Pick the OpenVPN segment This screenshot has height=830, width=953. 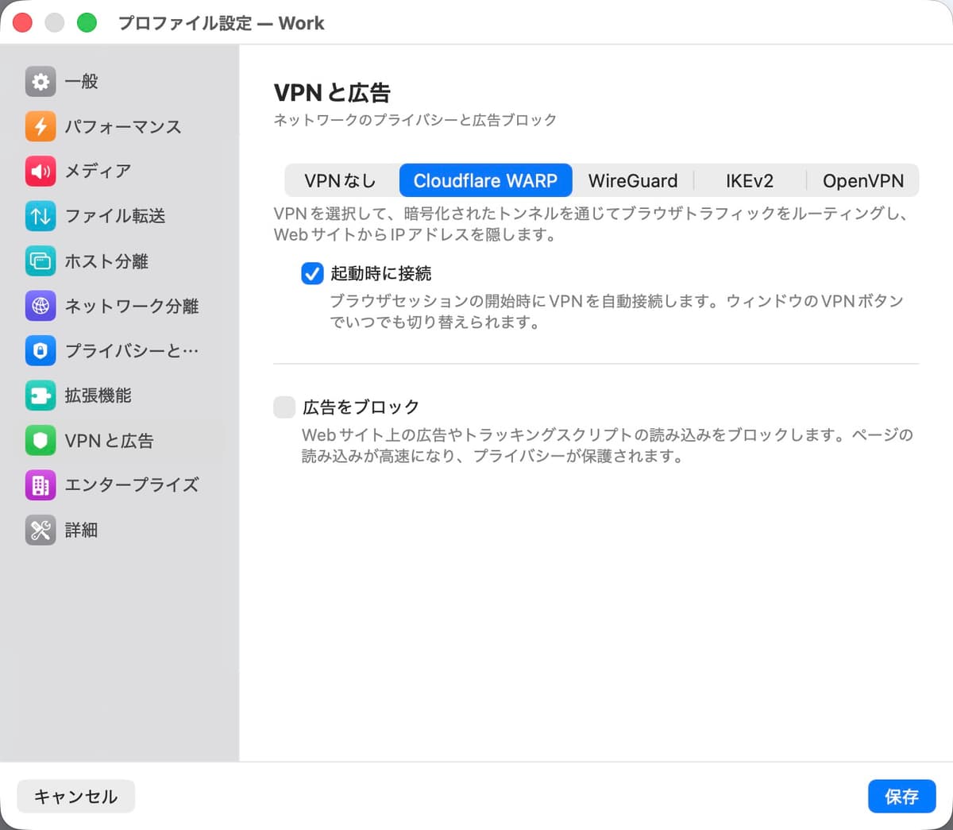863,180
